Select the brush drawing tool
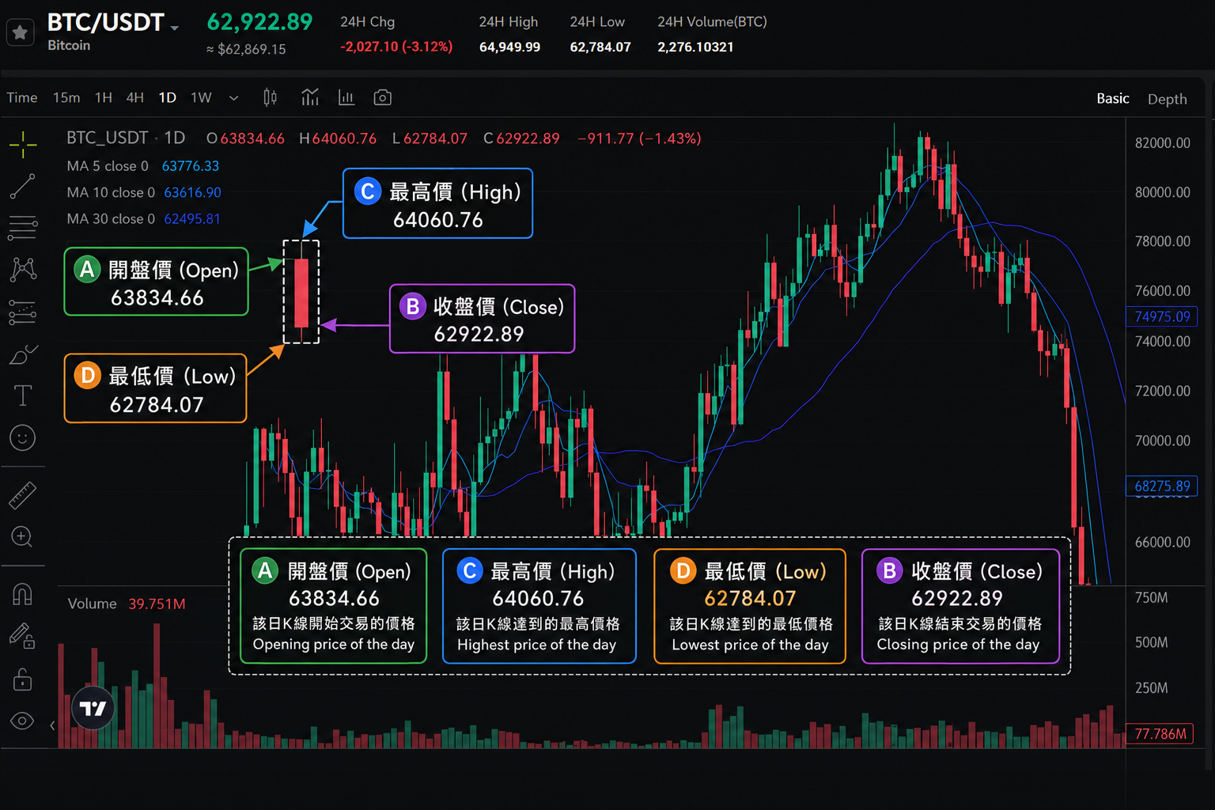 (23, 354)
